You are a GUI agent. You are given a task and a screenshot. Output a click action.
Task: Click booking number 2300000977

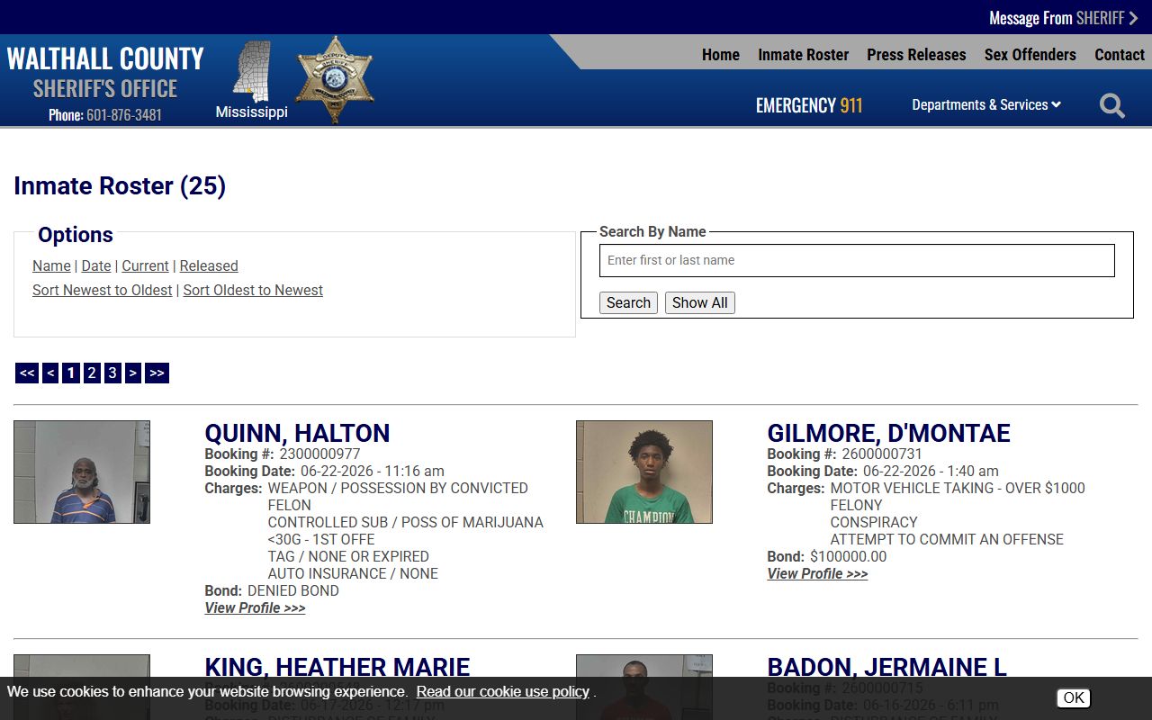tap(319, 454)
